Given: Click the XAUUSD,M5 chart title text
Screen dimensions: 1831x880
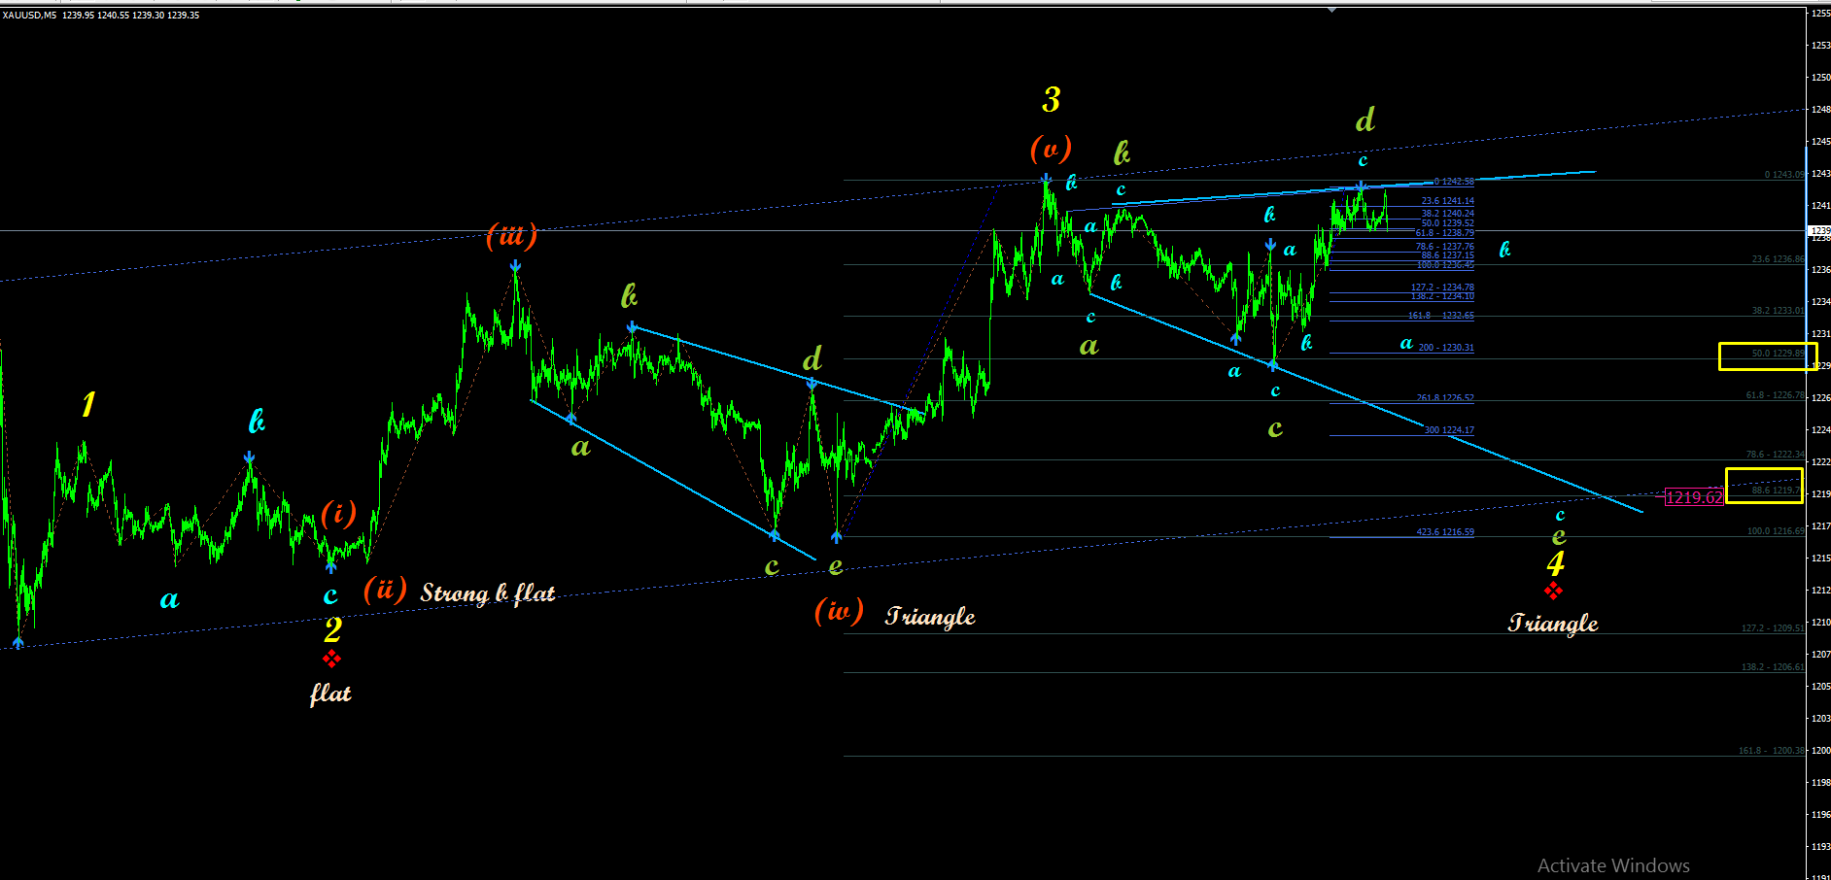Looking at the screenshot, I should pos(29,16).
